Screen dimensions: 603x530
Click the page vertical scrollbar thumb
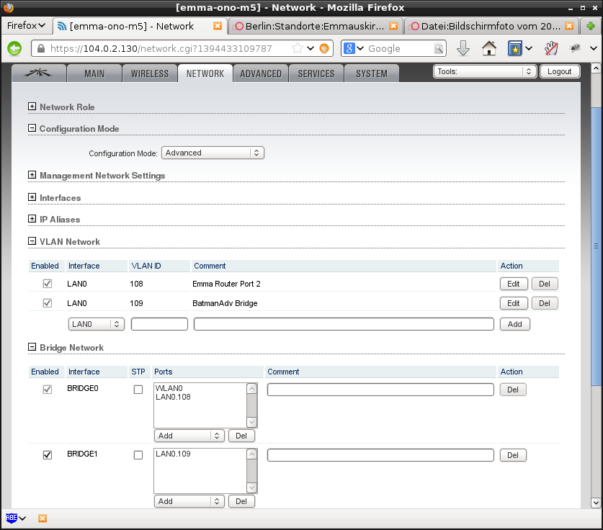pos(596,245)
